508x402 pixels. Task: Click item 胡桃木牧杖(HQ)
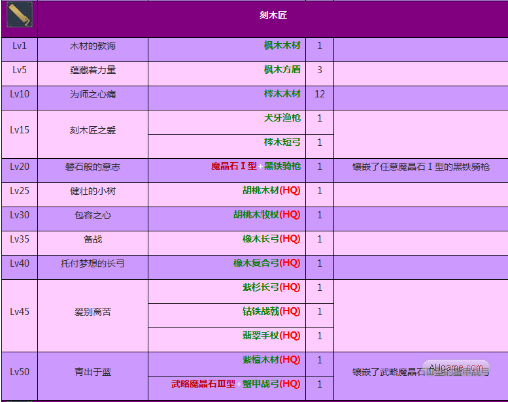267,214
